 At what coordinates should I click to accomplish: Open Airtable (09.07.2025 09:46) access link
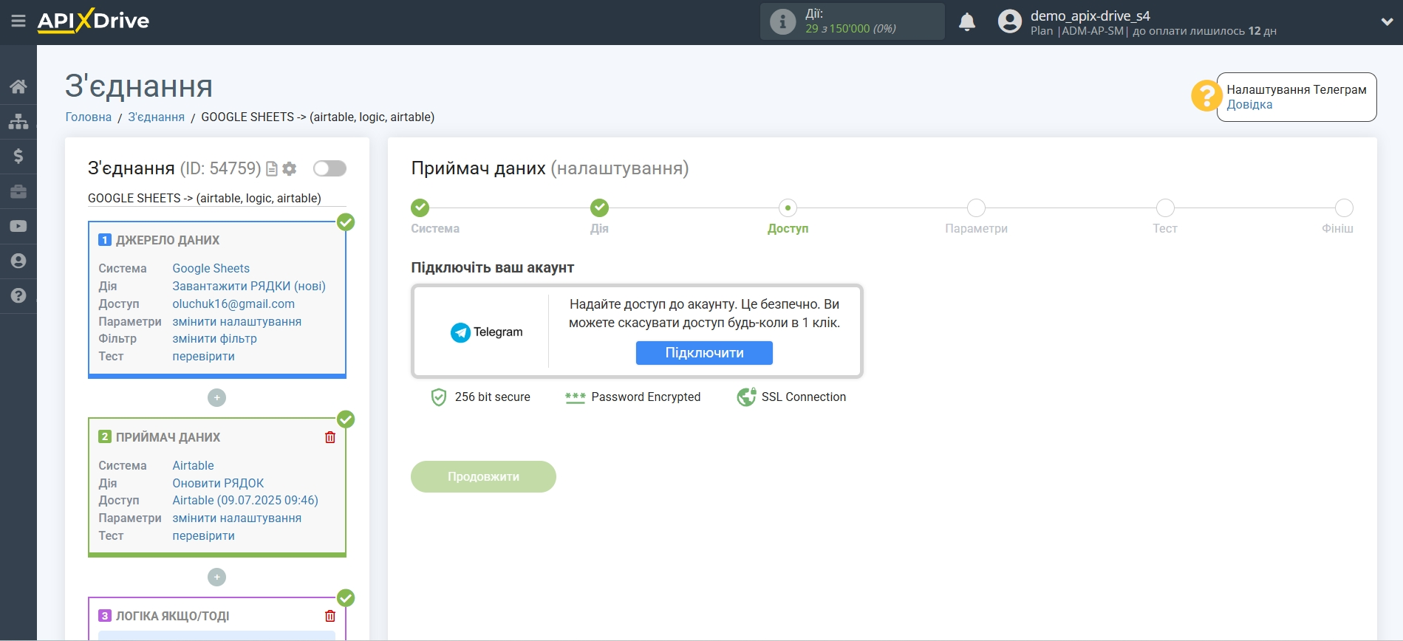point(245,501)
